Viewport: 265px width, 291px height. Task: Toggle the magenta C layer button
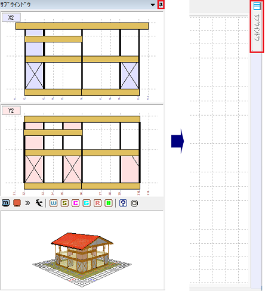(x=76, y=203)
